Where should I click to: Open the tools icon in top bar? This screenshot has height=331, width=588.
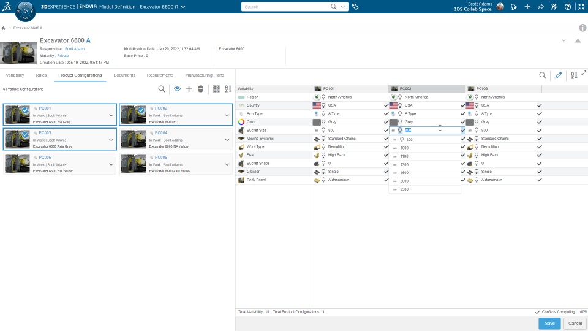(554, 7)
